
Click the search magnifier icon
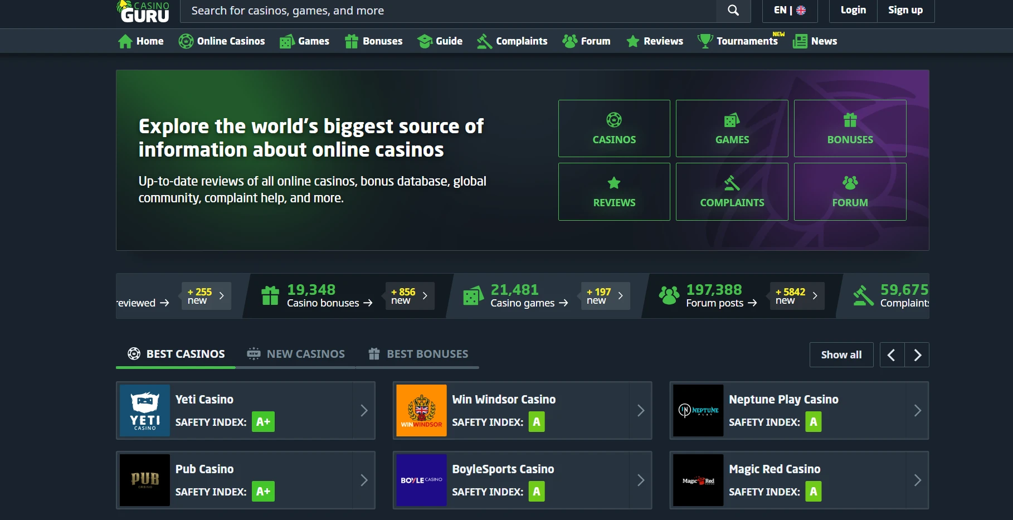tap(733, 11)
